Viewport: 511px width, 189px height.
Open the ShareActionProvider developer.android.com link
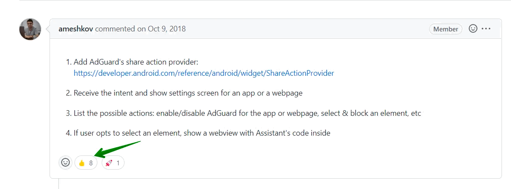[x=204, y=73]
